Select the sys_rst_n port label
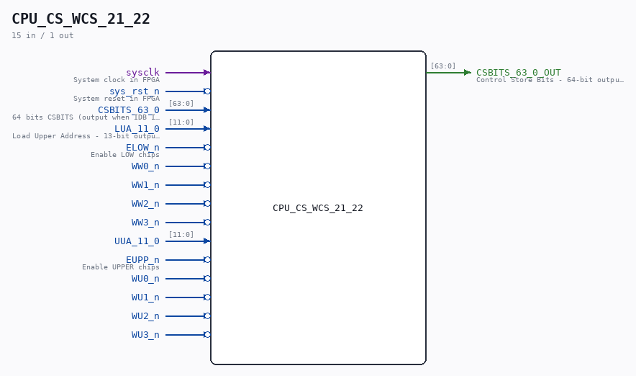Viewport: 636px width, 376px height. point(135,91)
